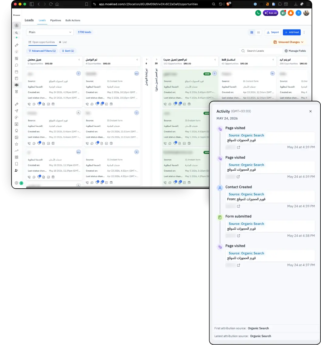The image size is (321, 345).
Task: Open the orange notifications bell
Action: point(291,13)
